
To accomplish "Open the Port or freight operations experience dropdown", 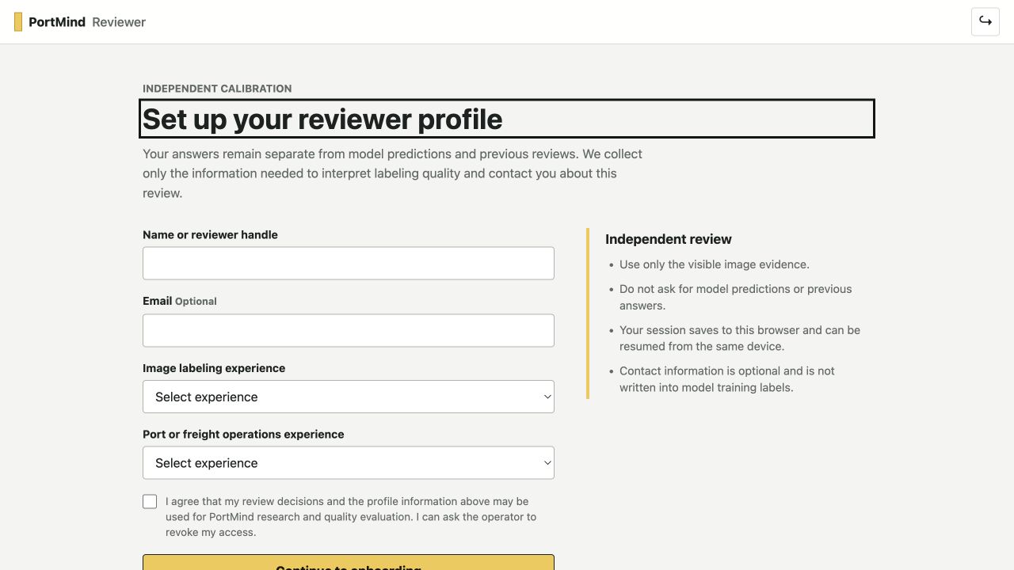I will click(x=349, y=463).
